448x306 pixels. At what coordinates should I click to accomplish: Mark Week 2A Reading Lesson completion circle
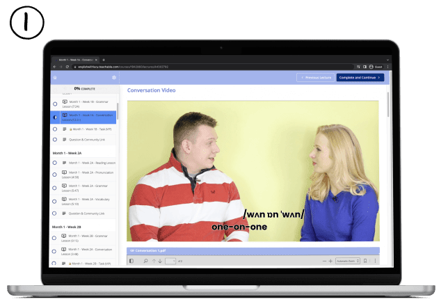55,163
